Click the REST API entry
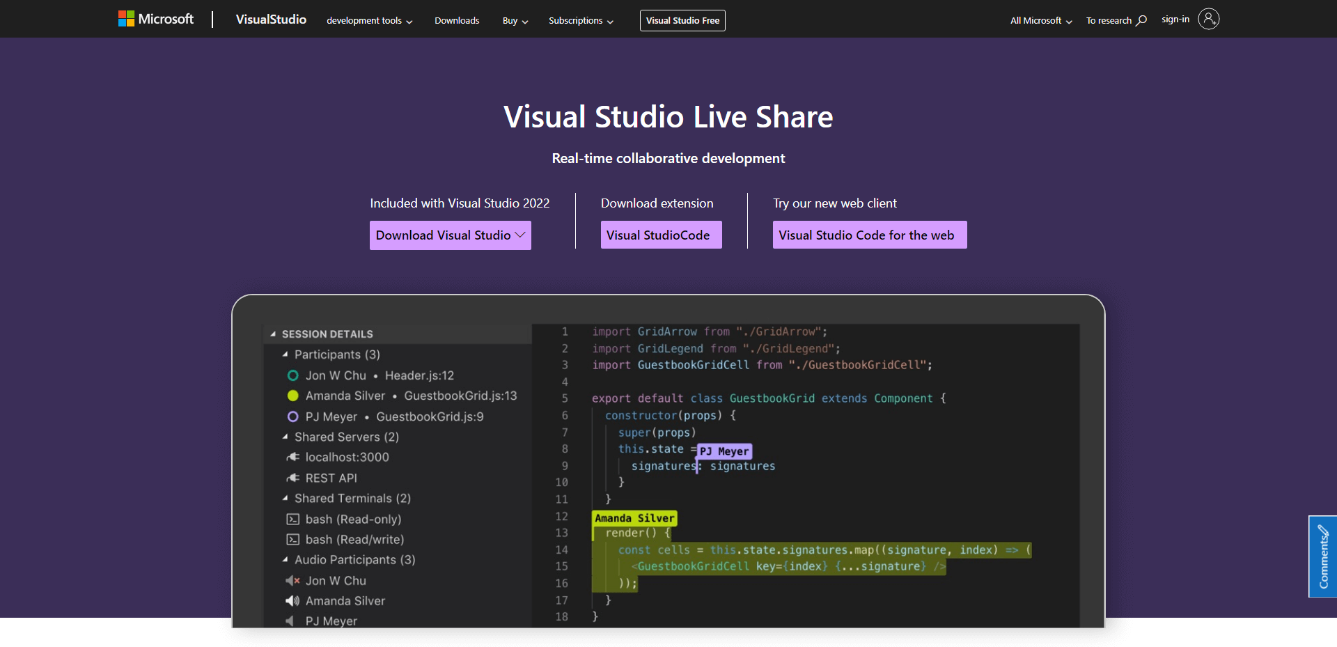This screenshot has width=1337, height=647. [x=331, y=478]
